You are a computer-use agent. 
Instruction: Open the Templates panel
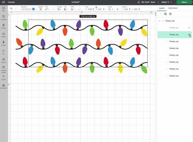pos(3,17)
